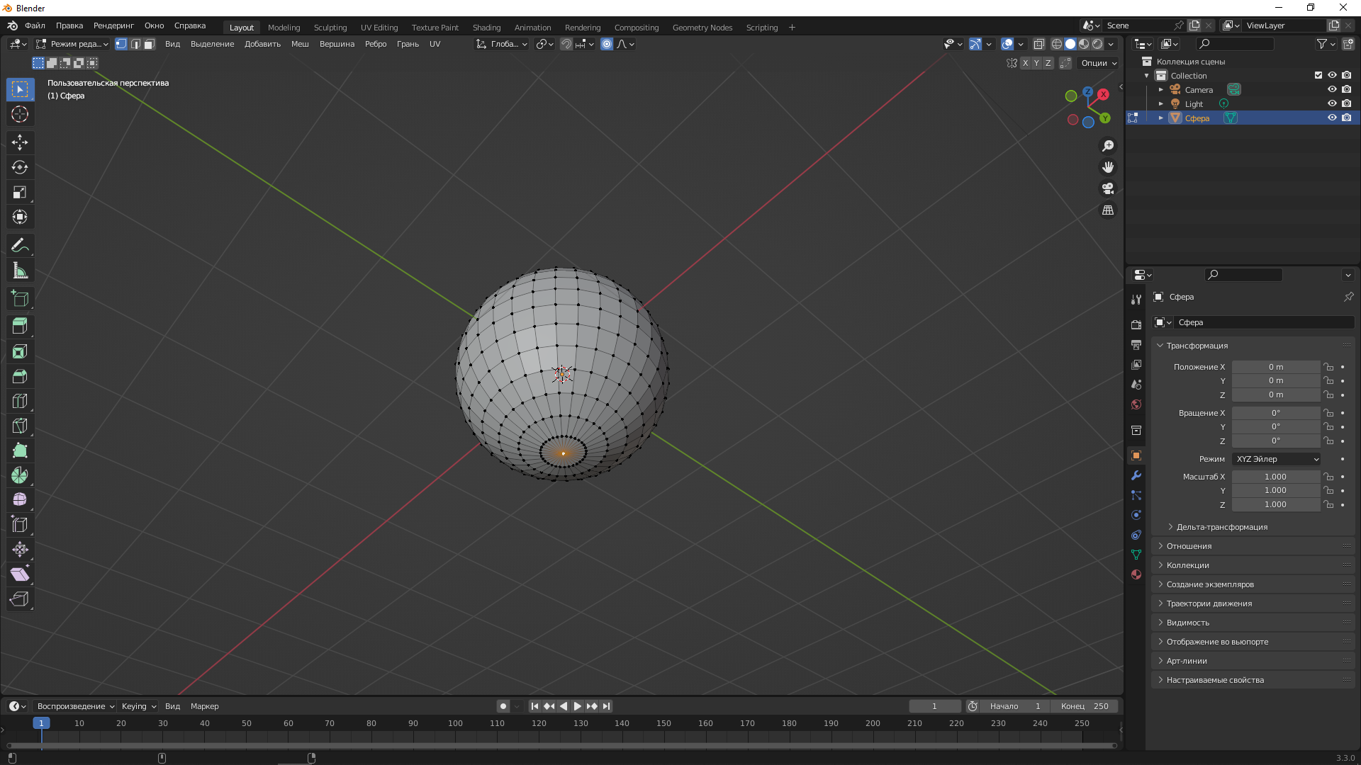Click the Конец 250 frame field
Image resolution: width=1361 pixels, height=765 pixels.
1085,706
